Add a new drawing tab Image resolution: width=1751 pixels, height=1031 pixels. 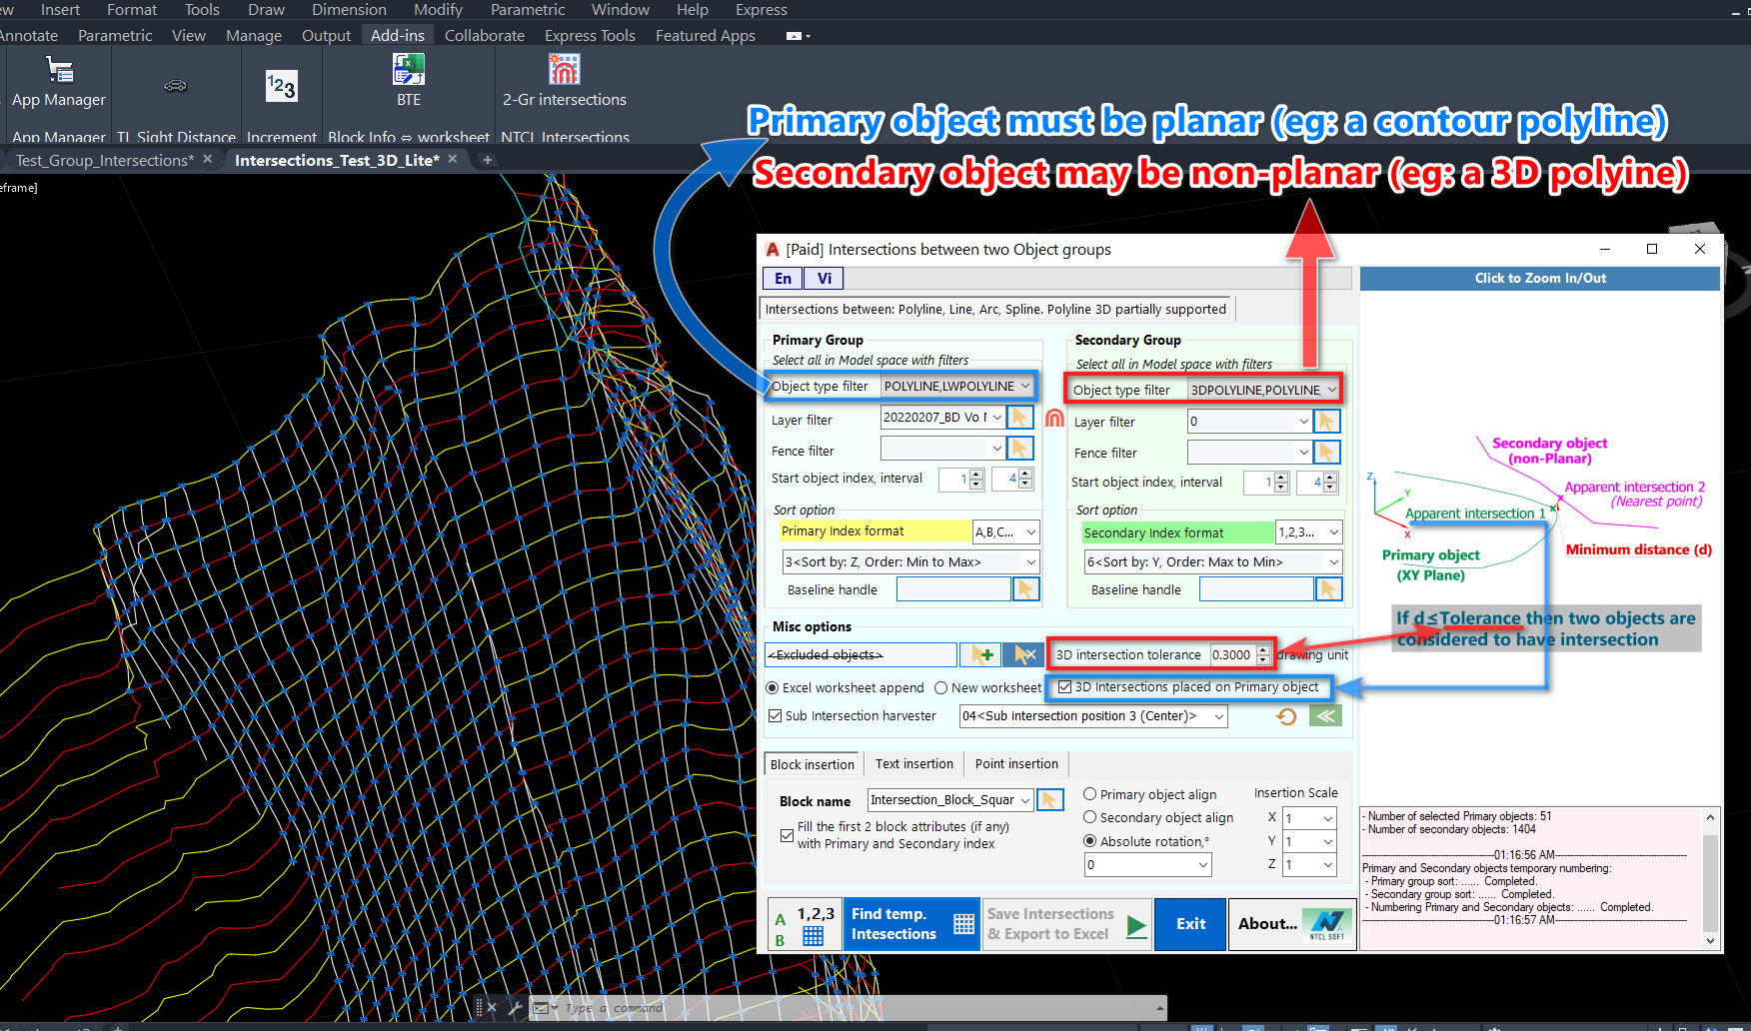(488, 160)
